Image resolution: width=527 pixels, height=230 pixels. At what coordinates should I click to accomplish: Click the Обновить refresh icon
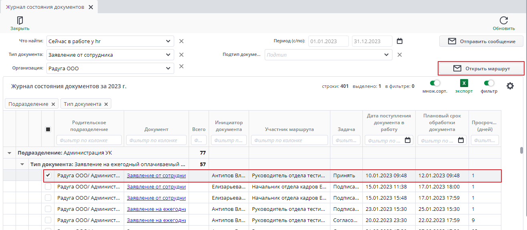coord(504,21)
